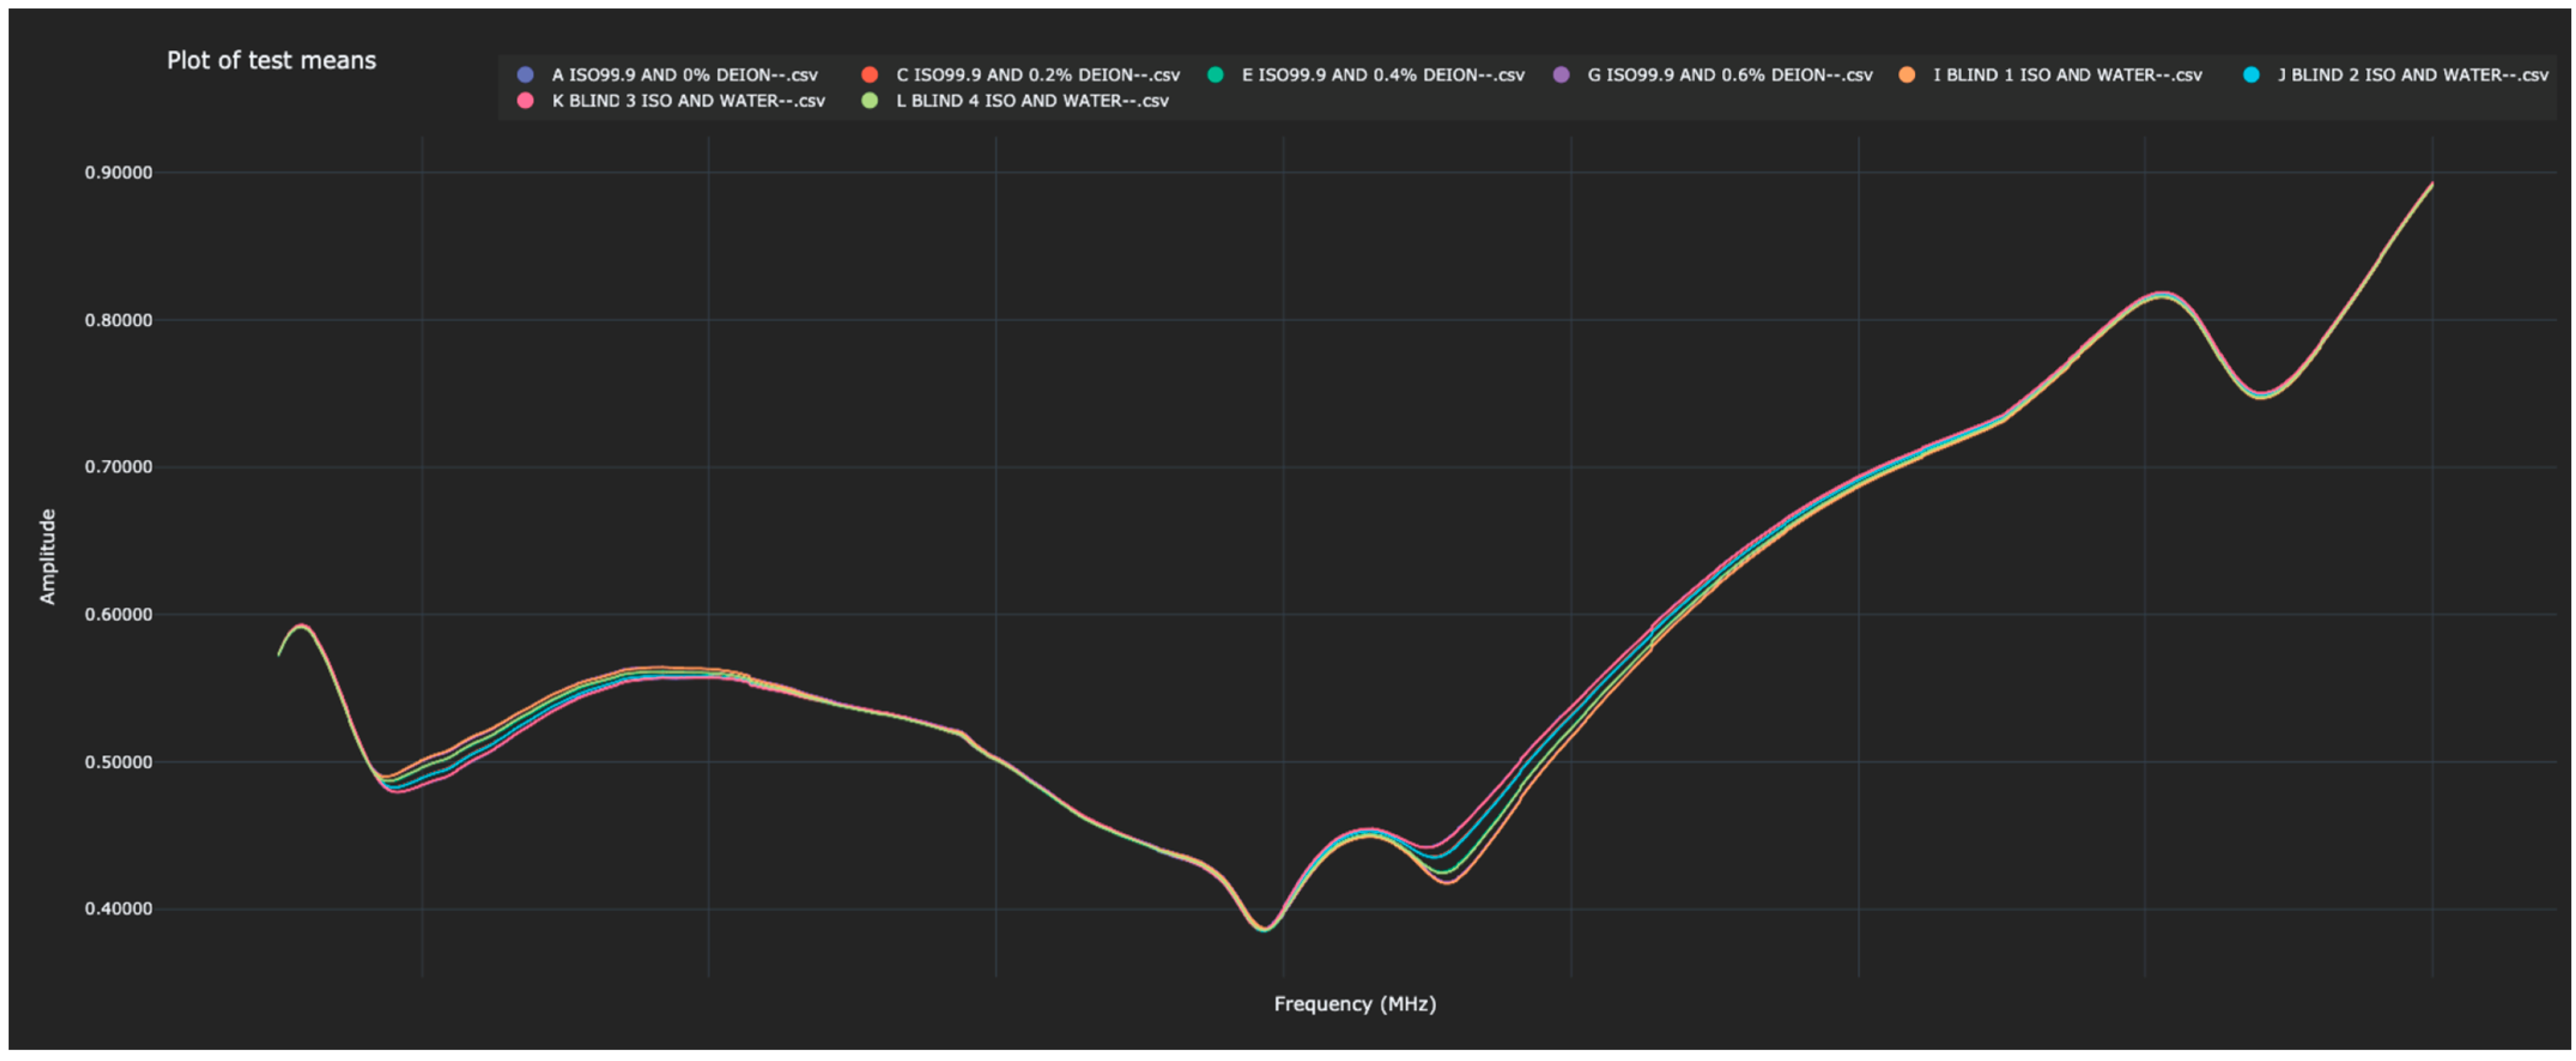The image size is (2576, 1061).
Task: Click the 'Frequency (MHz)' x-axis title
Action: [1354, 1003]
